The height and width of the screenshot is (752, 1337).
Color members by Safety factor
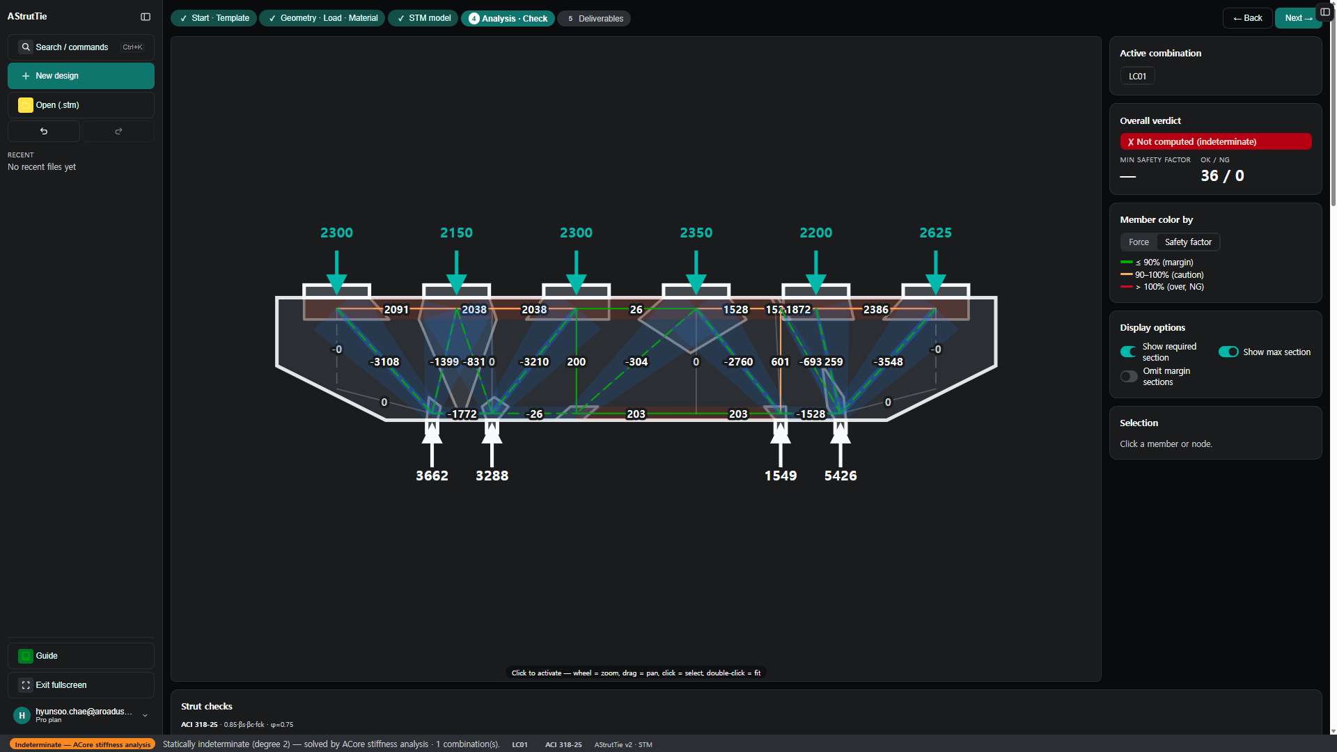pyautogui.click(x=1188, y=242)
